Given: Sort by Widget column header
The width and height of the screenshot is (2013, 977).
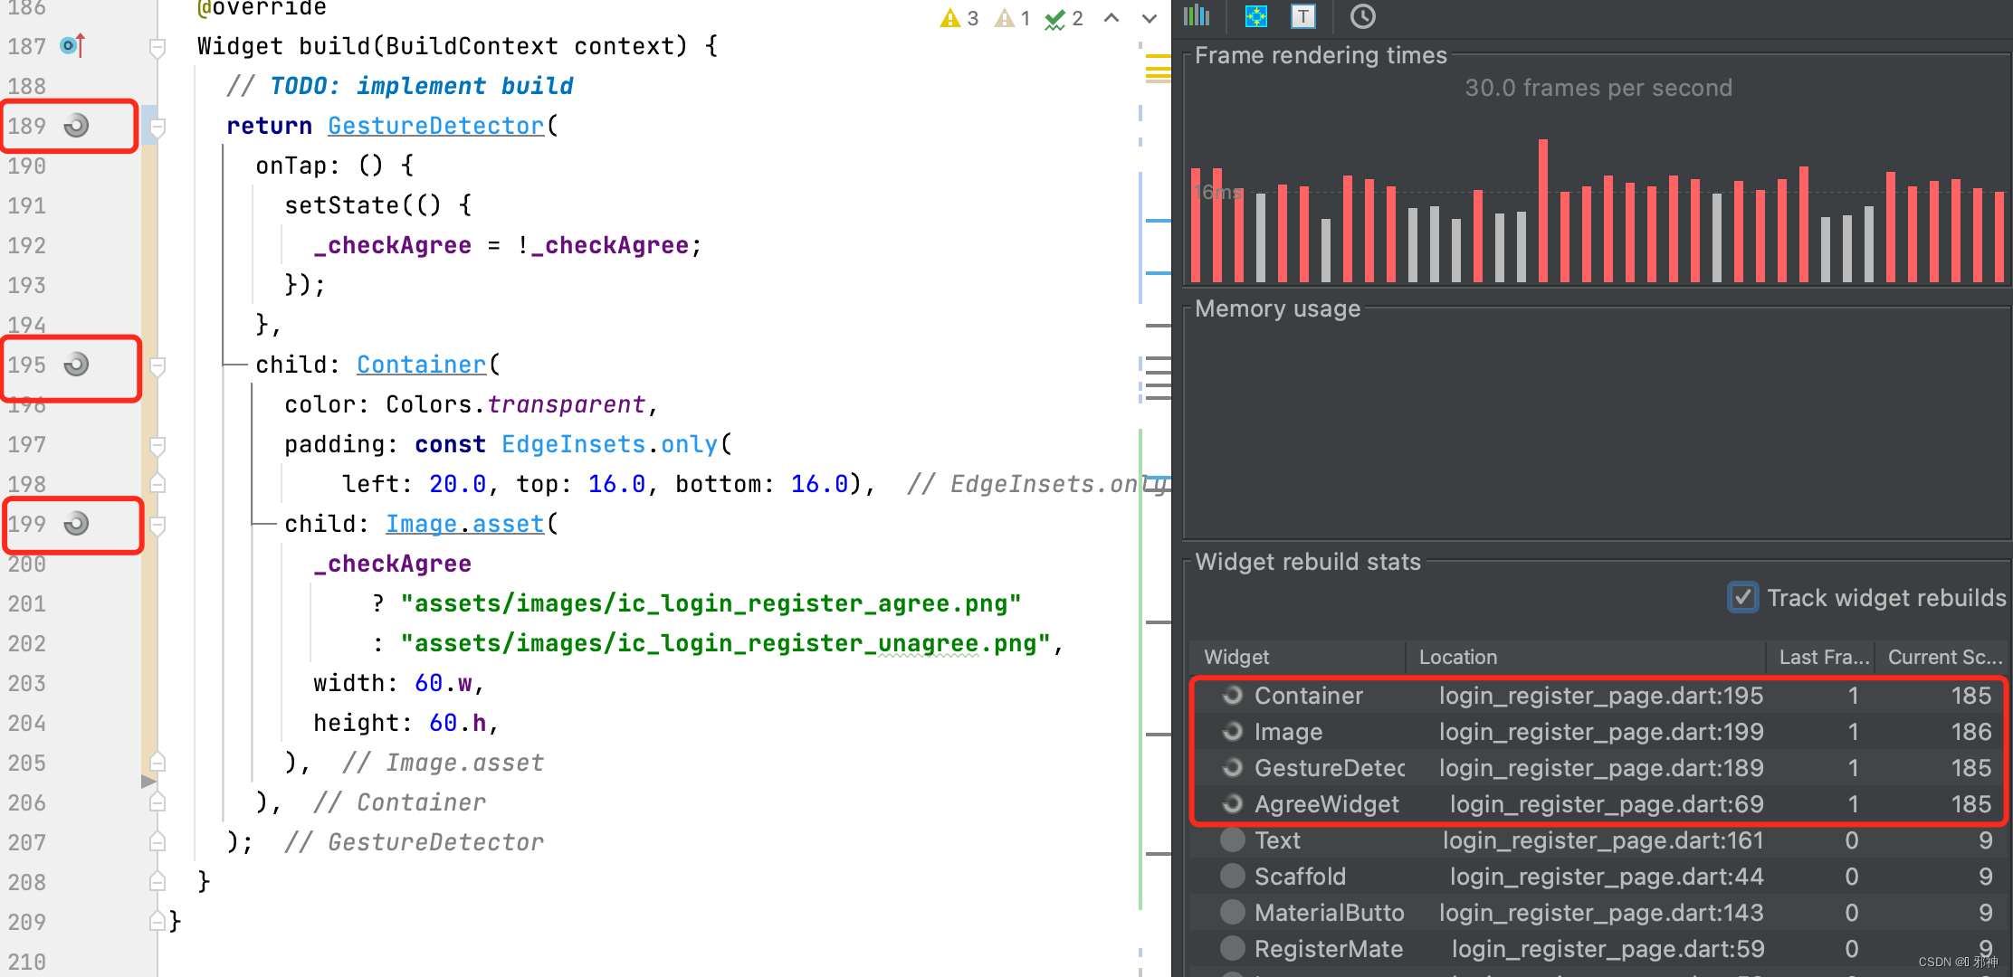Looking at the screenshot, I should tap(1236, 657).
